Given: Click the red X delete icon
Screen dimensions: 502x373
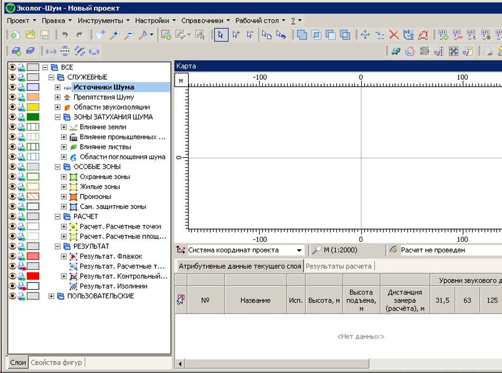Looking at the screenshot, I should (394, 34).
